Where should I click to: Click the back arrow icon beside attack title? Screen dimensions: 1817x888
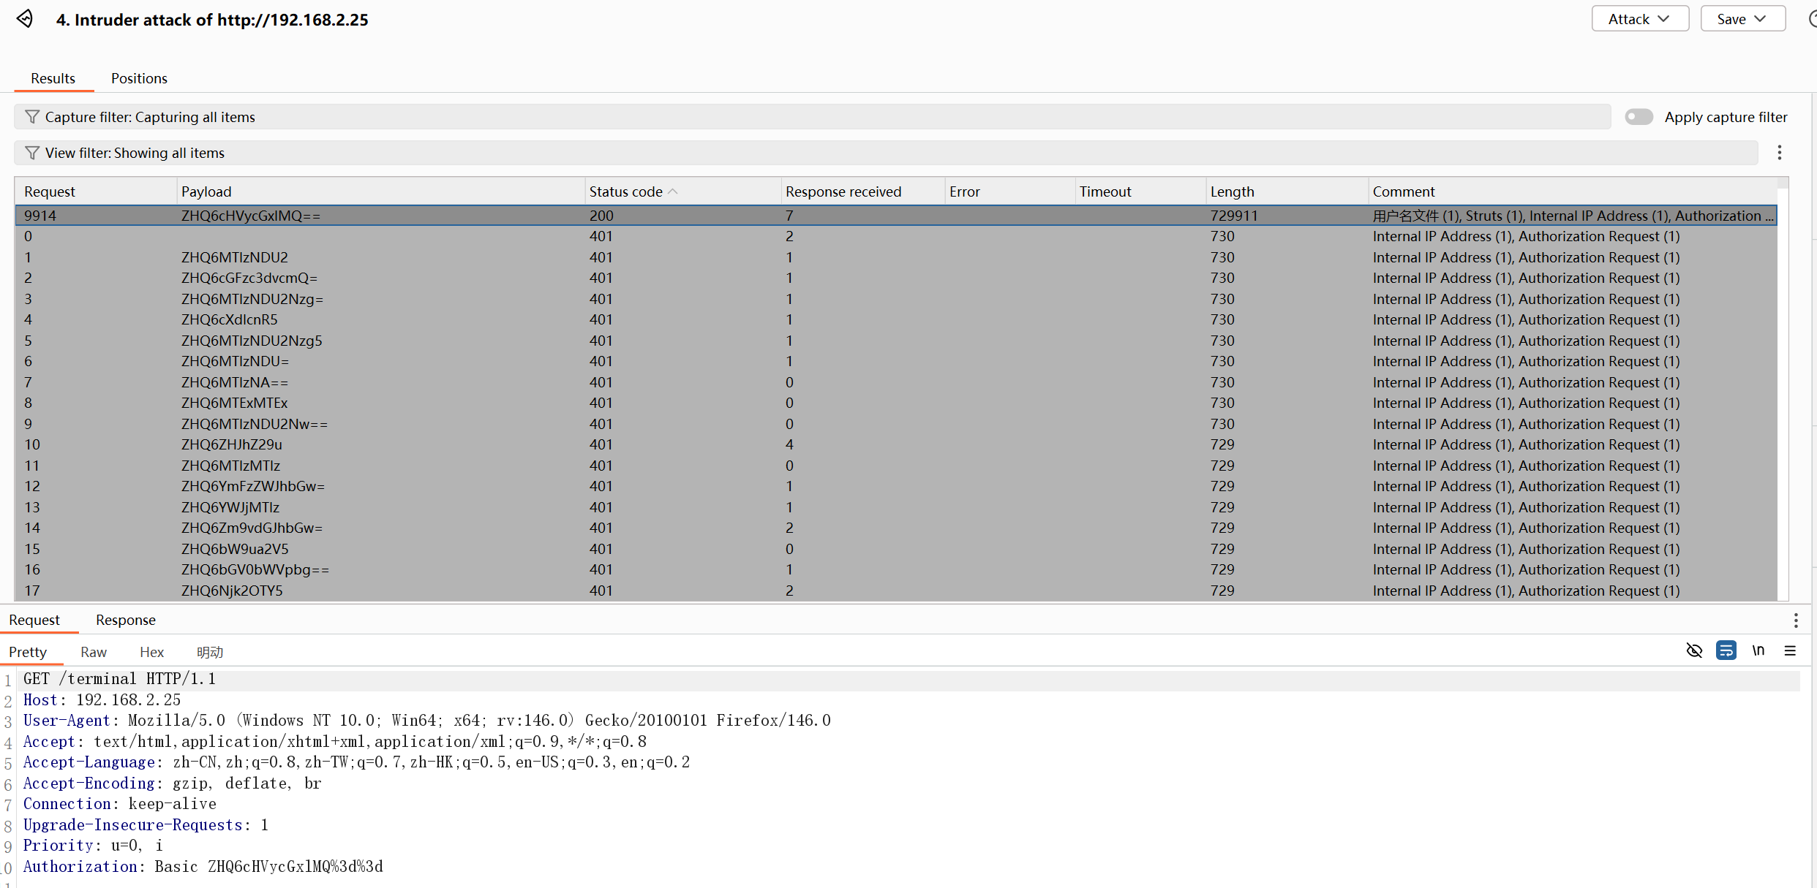point(25,19)
